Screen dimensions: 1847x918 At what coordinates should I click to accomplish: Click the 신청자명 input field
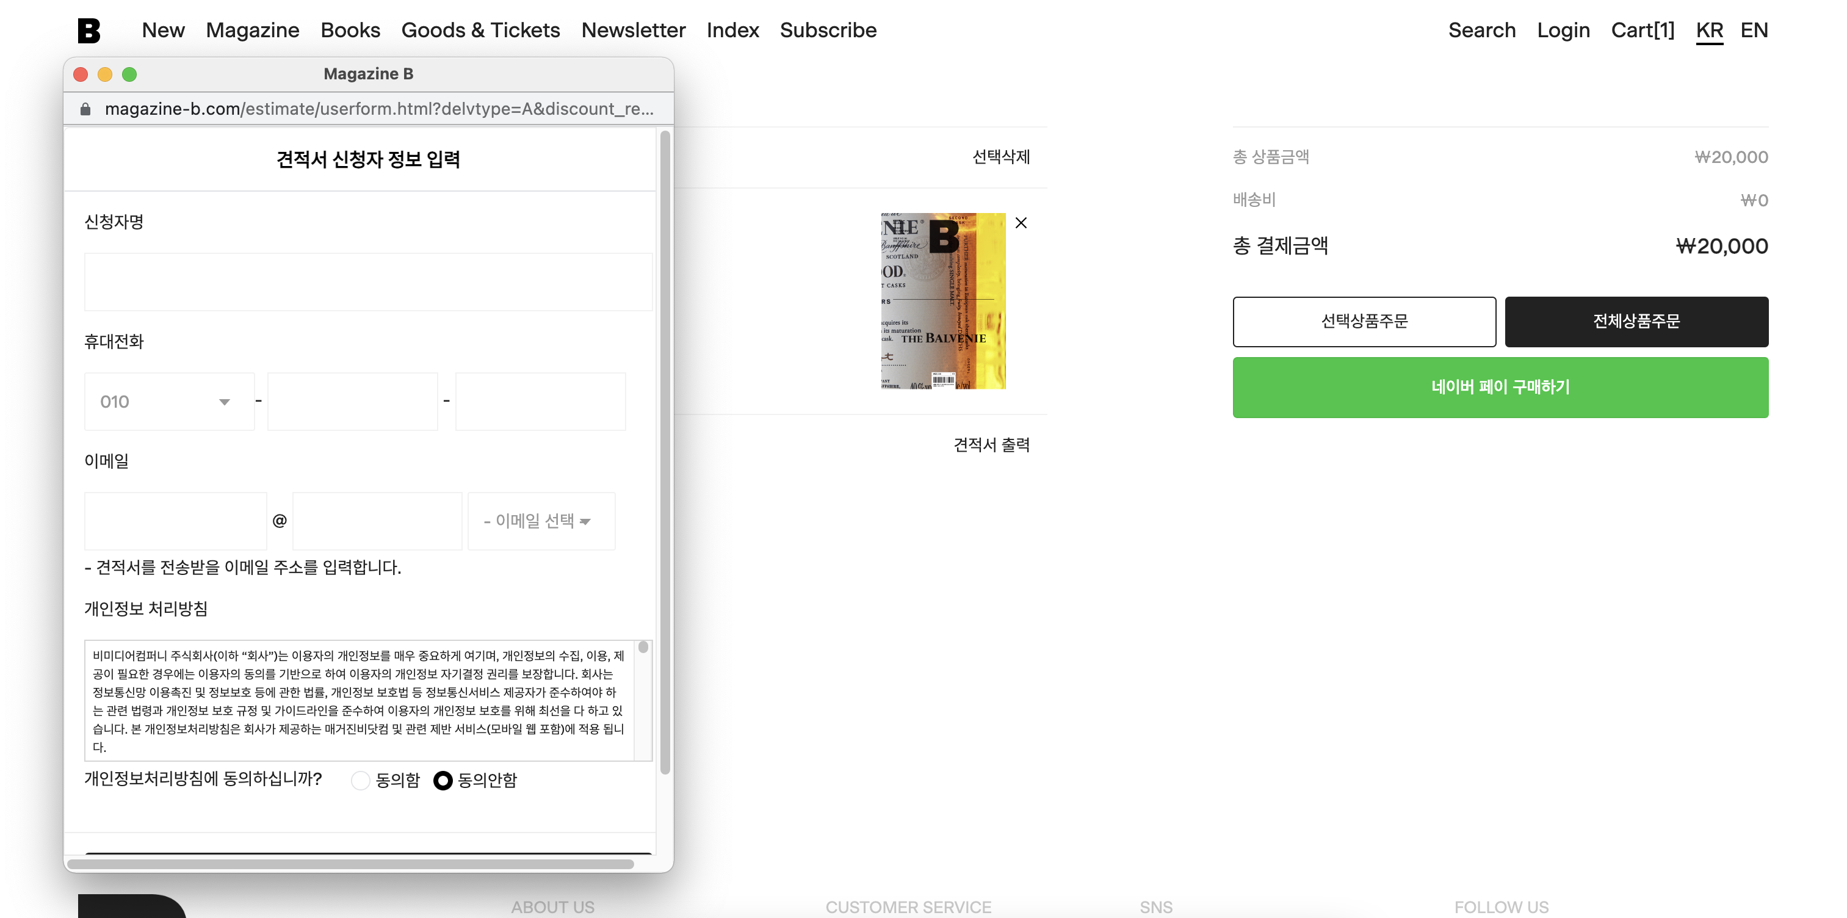[x=368, y=282]
